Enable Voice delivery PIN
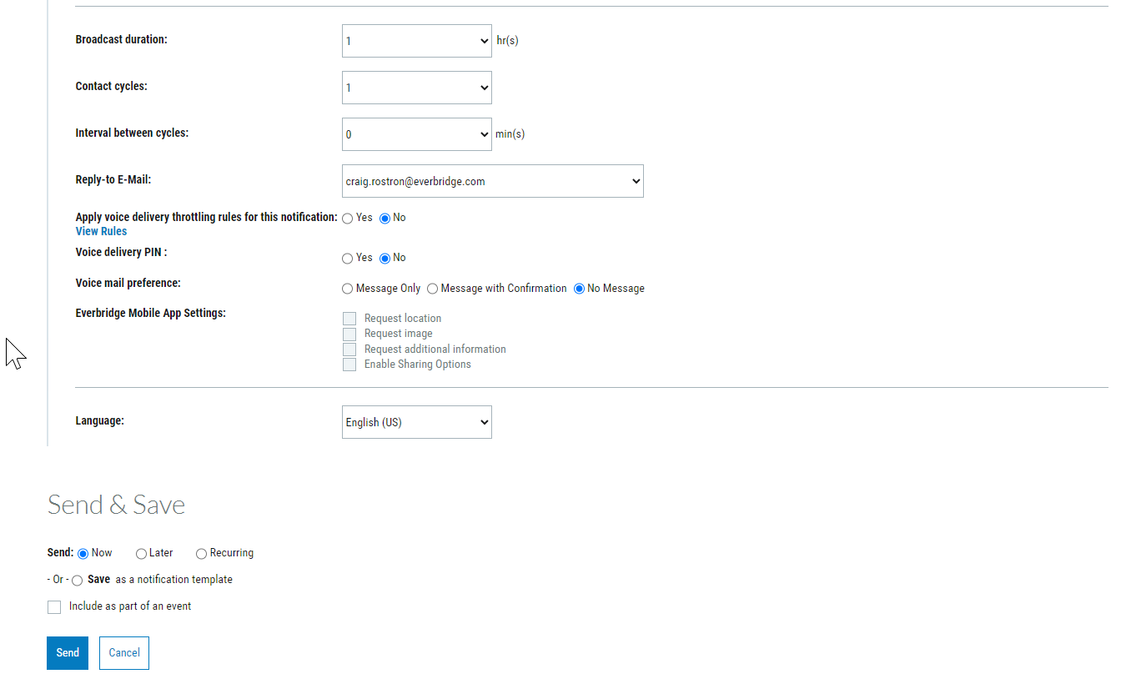Viewport: 1121px width, 679px height. coord(347,258)
